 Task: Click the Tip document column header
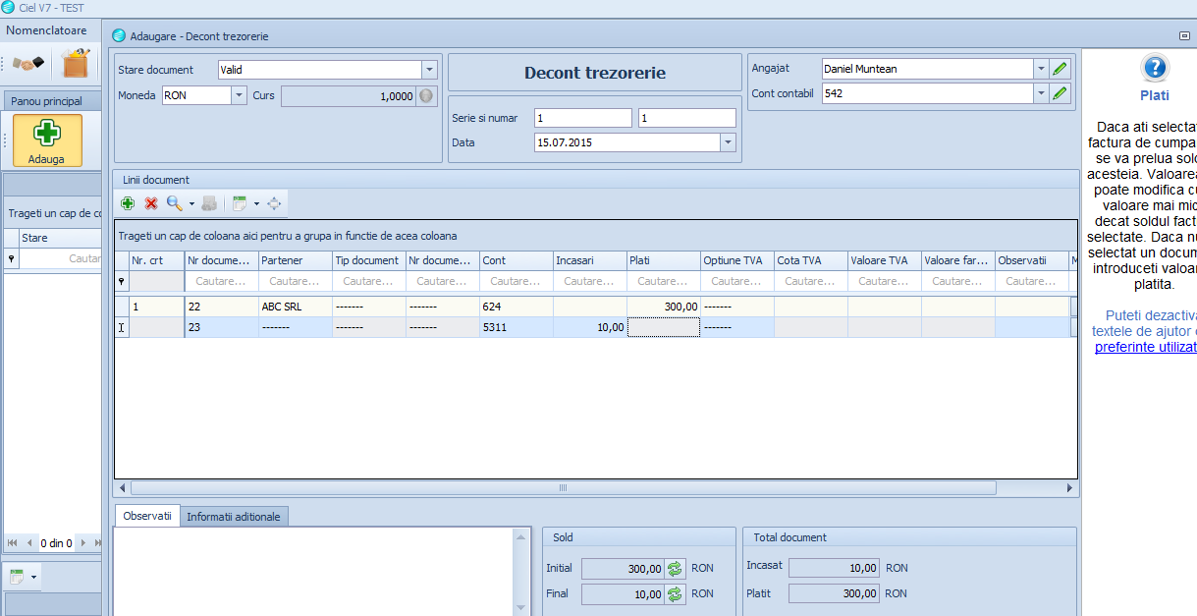coord(368,260)
